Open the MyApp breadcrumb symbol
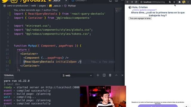The height and width of the screenshot is (107, 191). (x=72, y=6)
